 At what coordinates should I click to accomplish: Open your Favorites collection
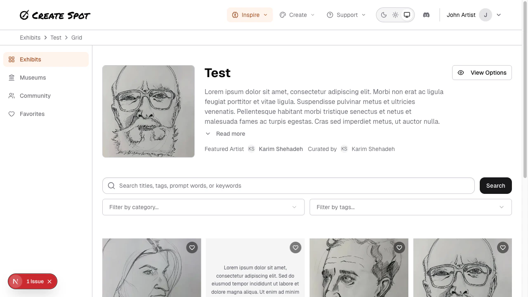point(32,114)
